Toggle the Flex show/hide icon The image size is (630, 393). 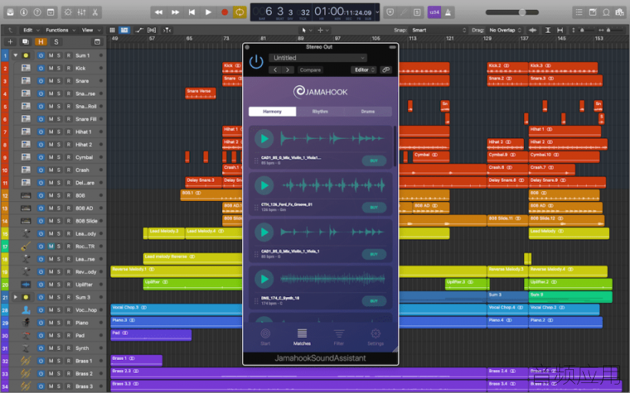point(151,30)
